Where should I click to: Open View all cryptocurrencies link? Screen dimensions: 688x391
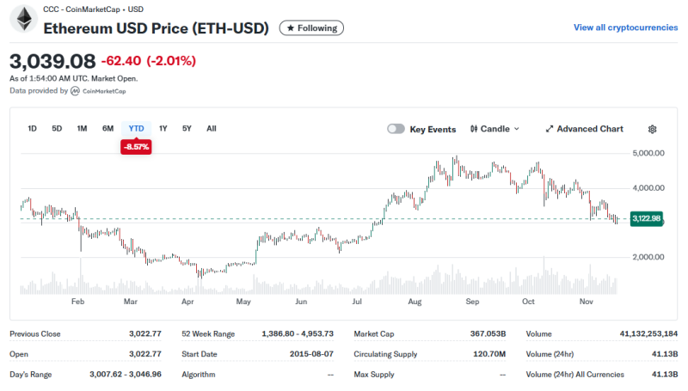click(625, 27)
